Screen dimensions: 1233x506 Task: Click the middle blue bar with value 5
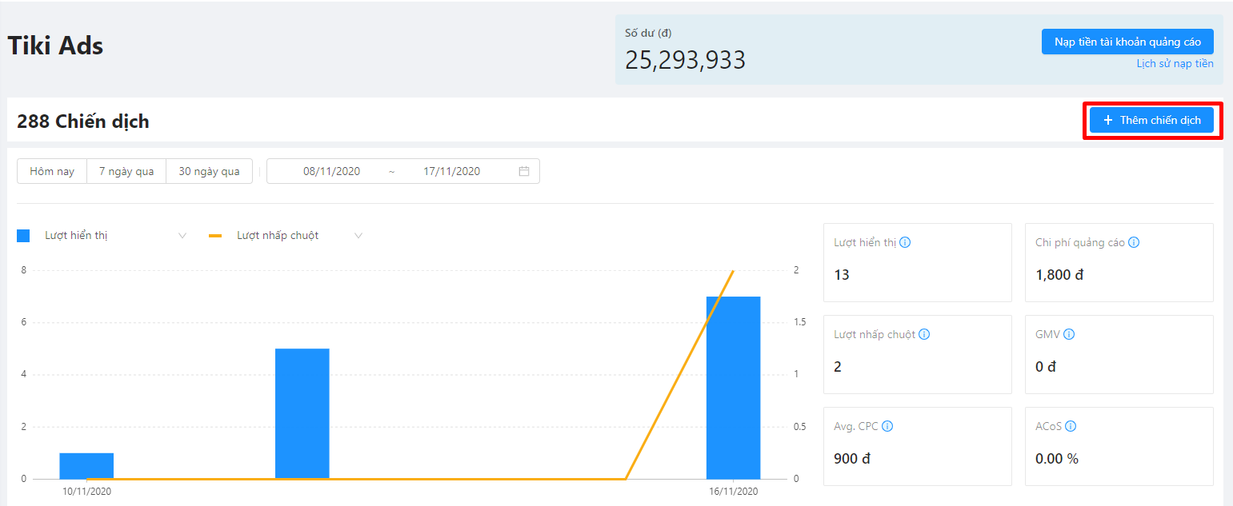coord(302,414)
